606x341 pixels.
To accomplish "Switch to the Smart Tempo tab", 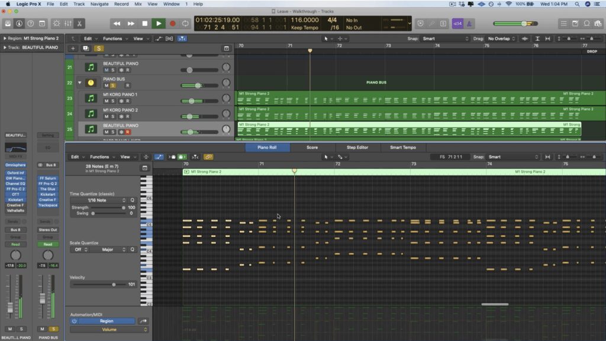I will tap(403, 147).
